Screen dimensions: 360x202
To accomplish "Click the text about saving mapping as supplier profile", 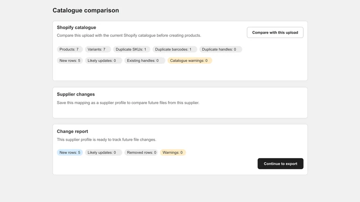I will [x=128, y=103].
